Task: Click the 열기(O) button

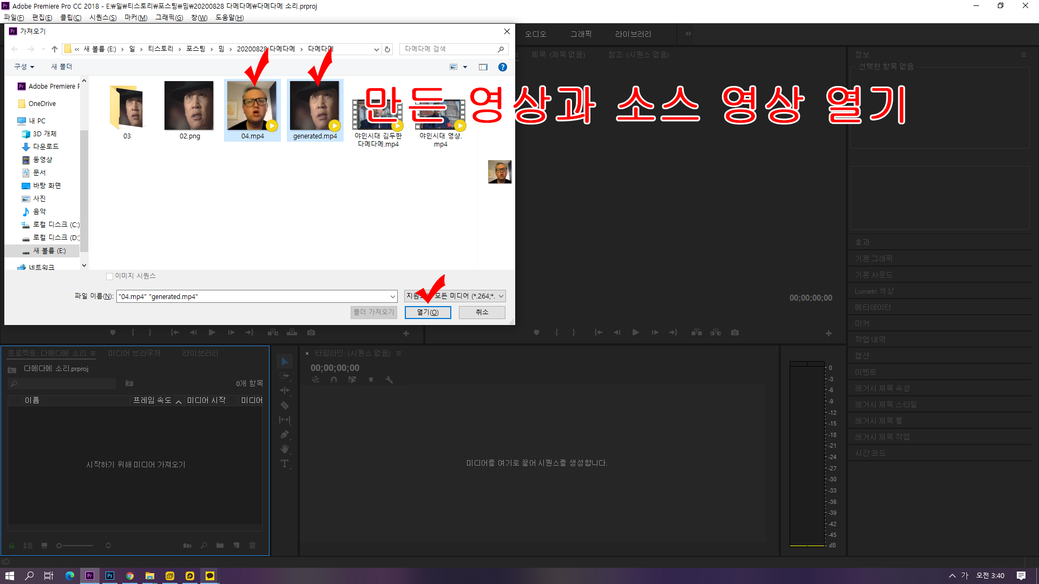Action: 428,313
